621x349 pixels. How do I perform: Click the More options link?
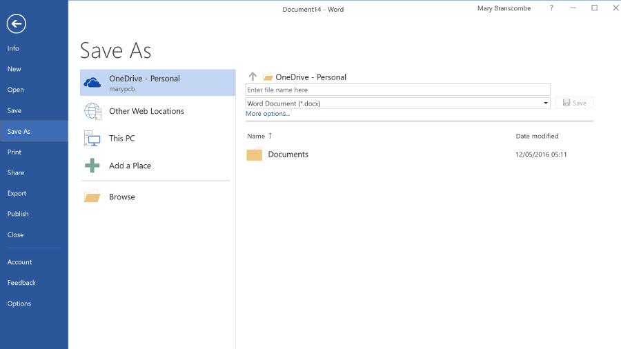[268, 114]
